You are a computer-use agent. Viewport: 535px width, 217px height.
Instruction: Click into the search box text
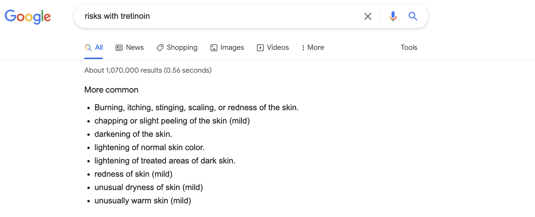click(117, 16)
